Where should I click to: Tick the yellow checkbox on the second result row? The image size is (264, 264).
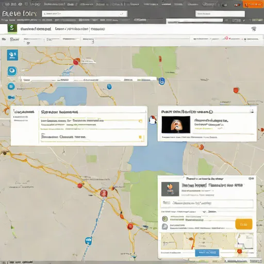point(140,137)
